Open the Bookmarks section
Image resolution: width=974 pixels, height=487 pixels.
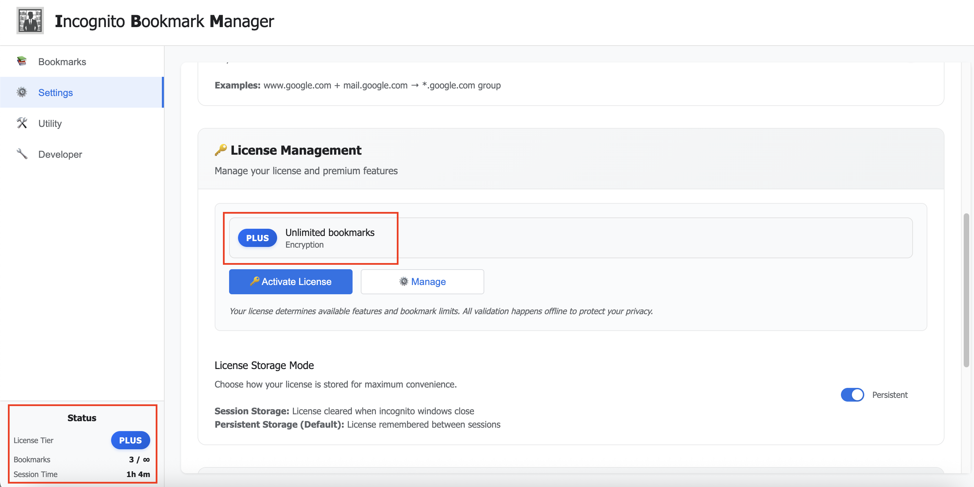click(62, 62)
